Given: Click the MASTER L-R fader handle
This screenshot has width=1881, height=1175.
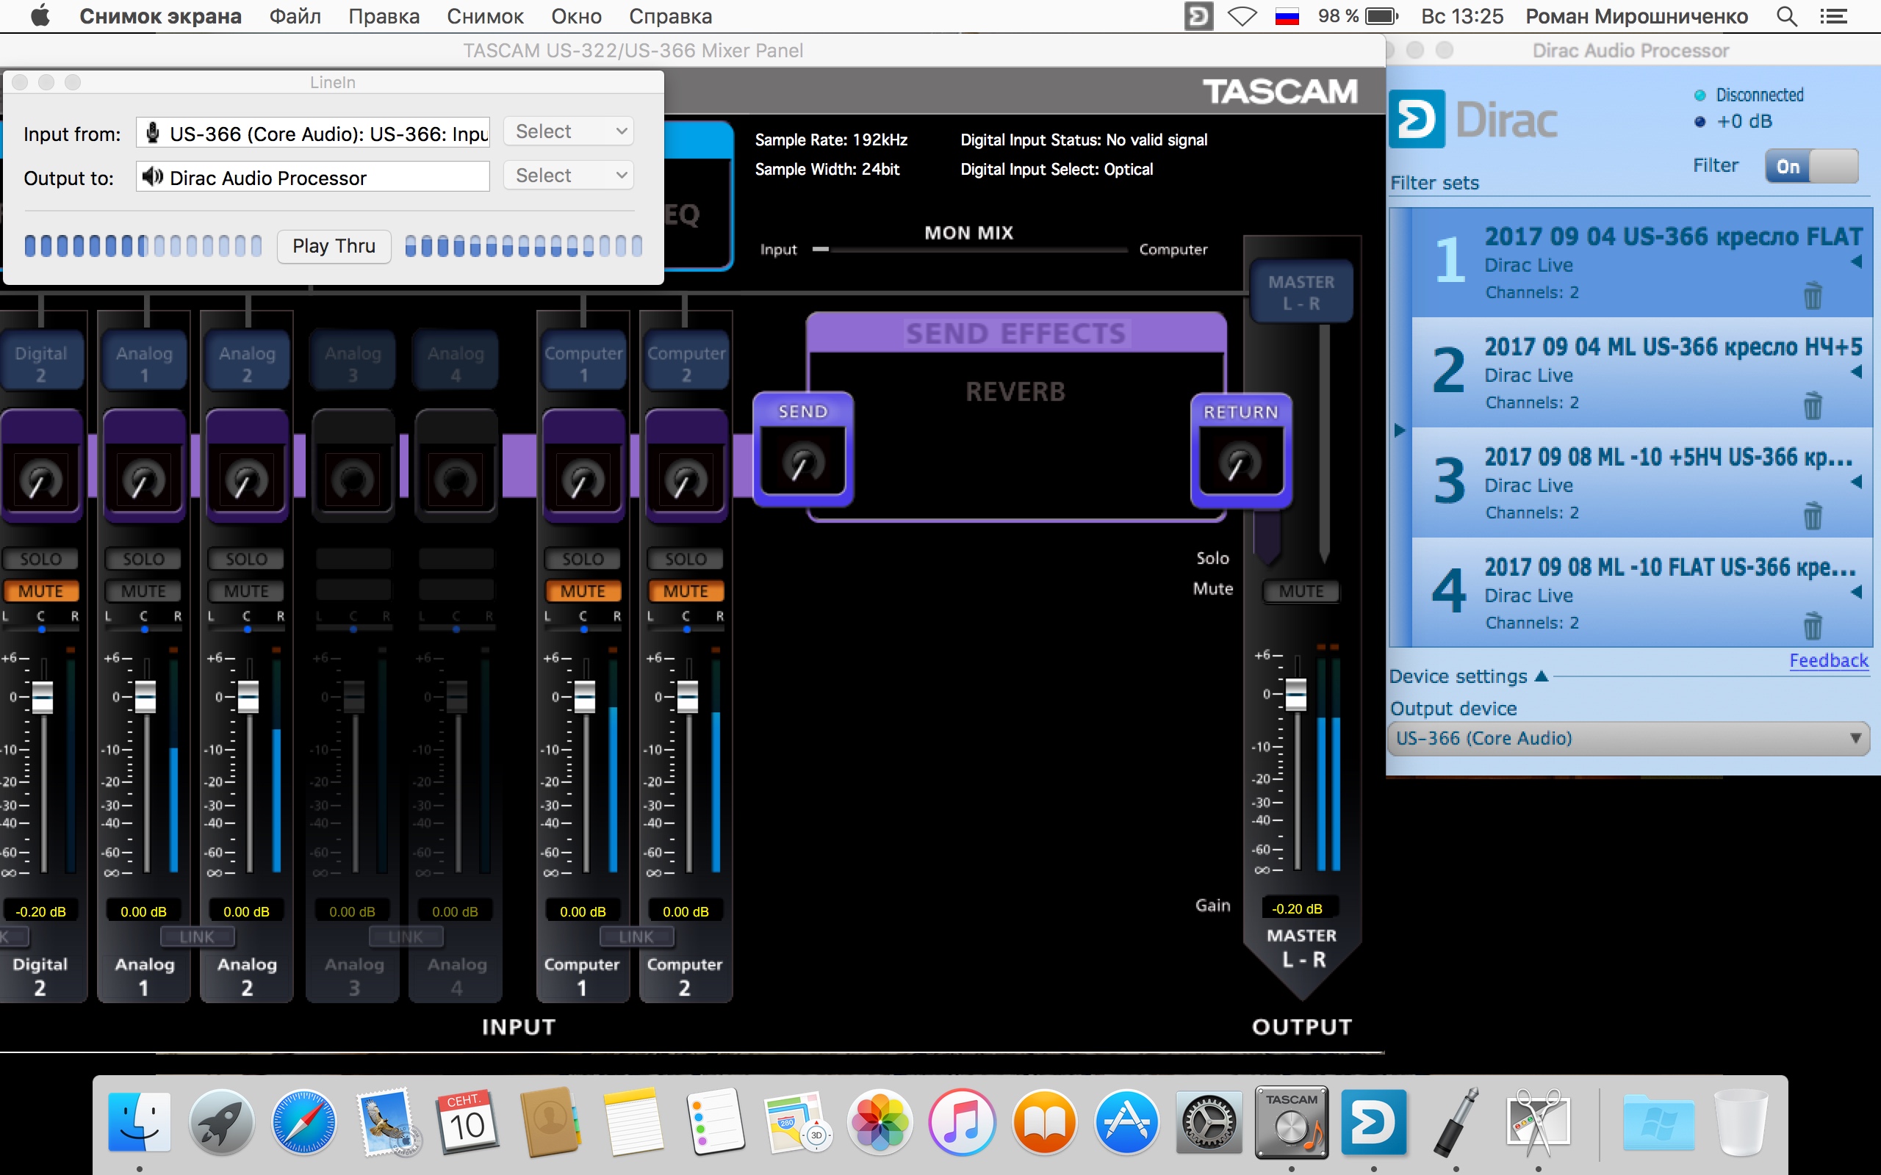Looking at the screenshot, I should [x=1295, y=694].
